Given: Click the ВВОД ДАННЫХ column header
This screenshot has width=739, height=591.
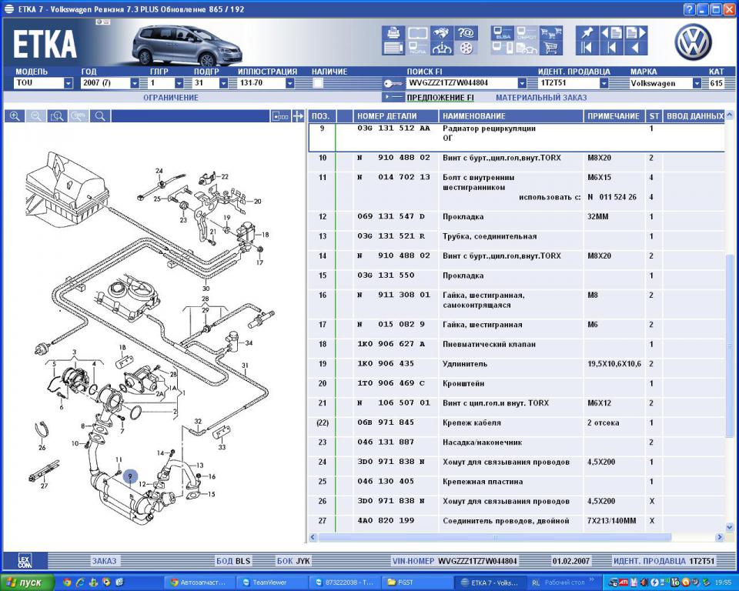Looking at the screenshot, I should pos(694,116).
